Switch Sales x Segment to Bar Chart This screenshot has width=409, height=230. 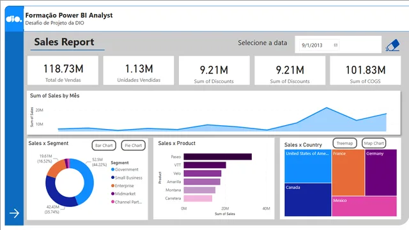click(104, 146)
